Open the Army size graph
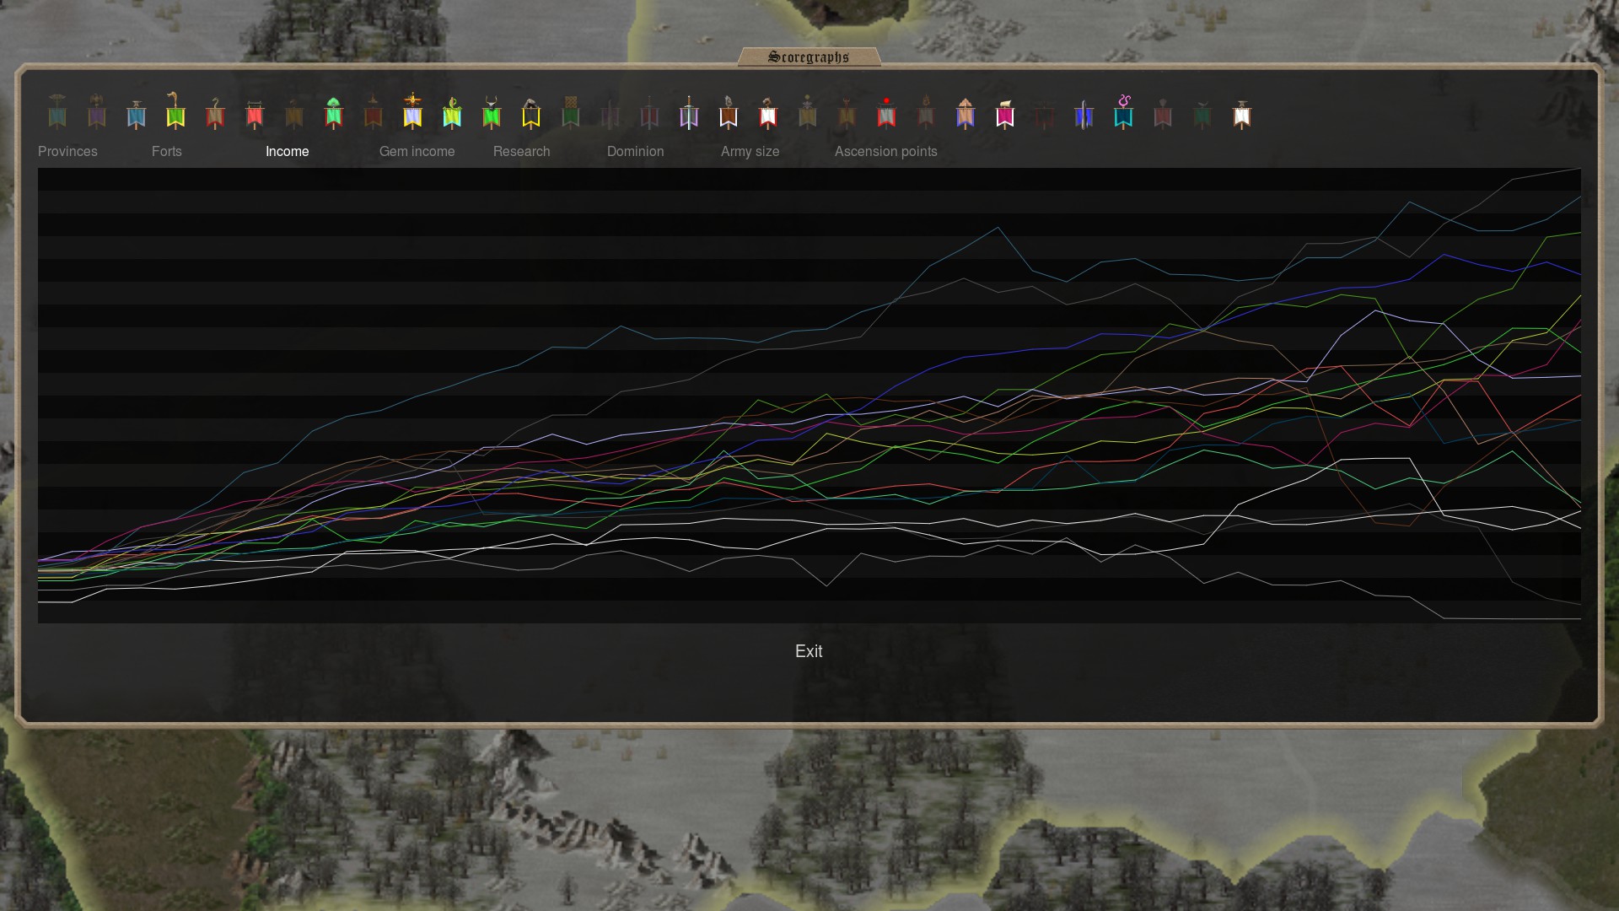The image size is (1619, 911). (750, 152)
